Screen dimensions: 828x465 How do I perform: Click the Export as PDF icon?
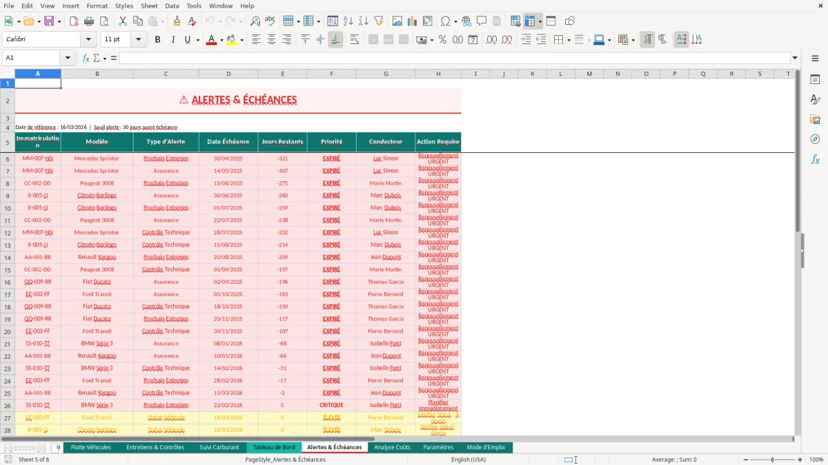[74, 21]
